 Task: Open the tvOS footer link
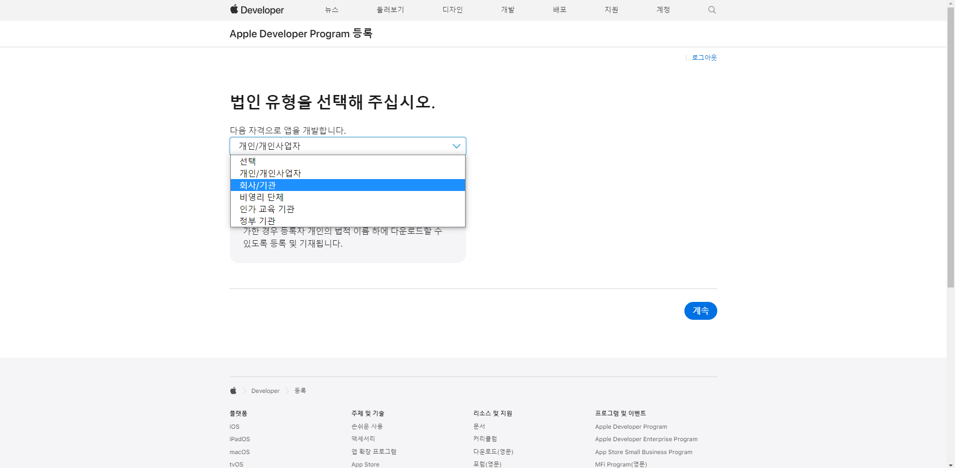pyautogui.click(x=236, y=465)
